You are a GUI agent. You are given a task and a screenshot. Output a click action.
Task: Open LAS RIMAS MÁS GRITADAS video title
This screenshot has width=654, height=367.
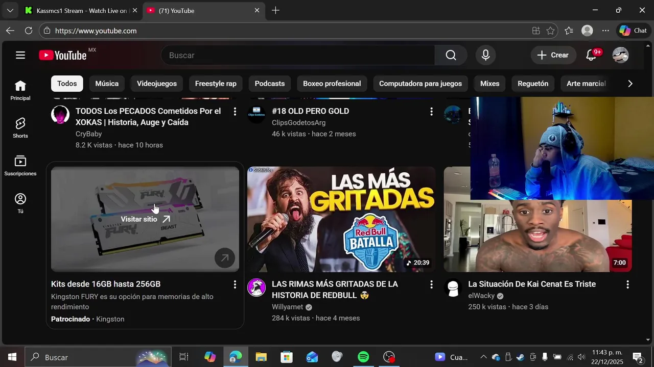pyautogui.click(x=335, y=290)
